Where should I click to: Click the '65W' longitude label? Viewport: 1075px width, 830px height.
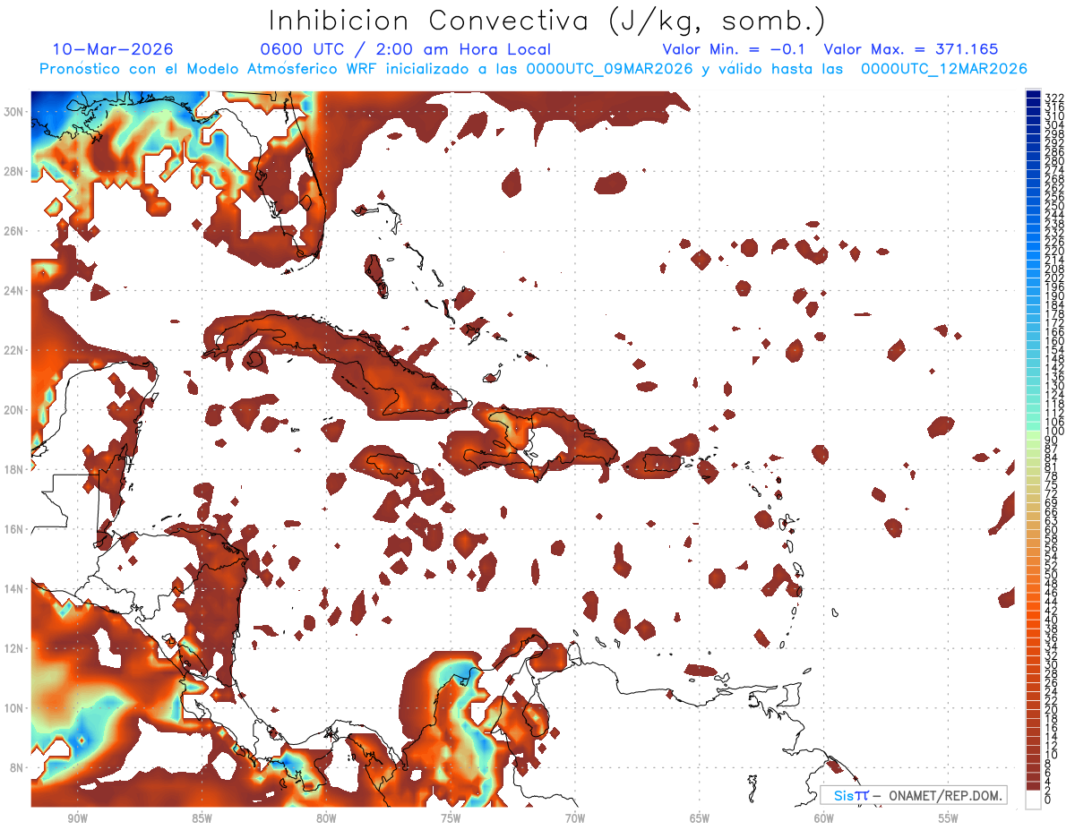700,818
